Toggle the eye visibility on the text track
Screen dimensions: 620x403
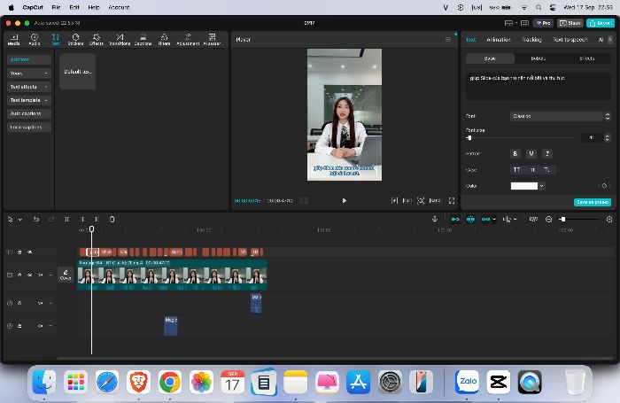[x=29, y=252]
